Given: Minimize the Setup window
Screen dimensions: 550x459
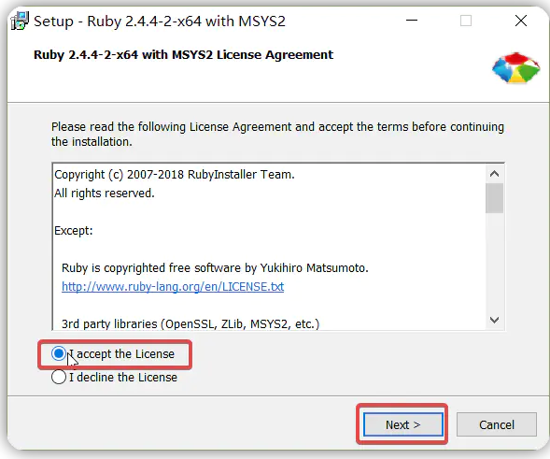Looking at the screenshot, I should tap(412, 21).
